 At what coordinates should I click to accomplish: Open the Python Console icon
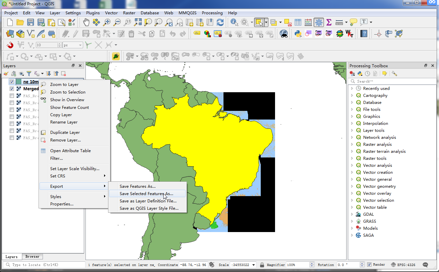click(x=298, y=33)
